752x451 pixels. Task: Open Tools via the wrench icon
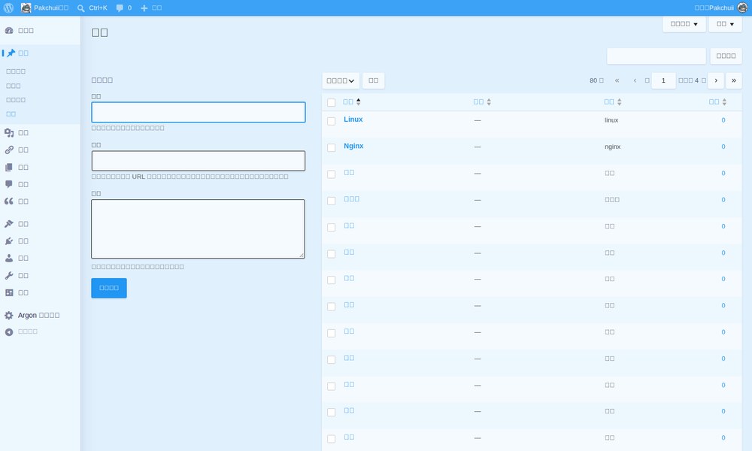(9, 276)
